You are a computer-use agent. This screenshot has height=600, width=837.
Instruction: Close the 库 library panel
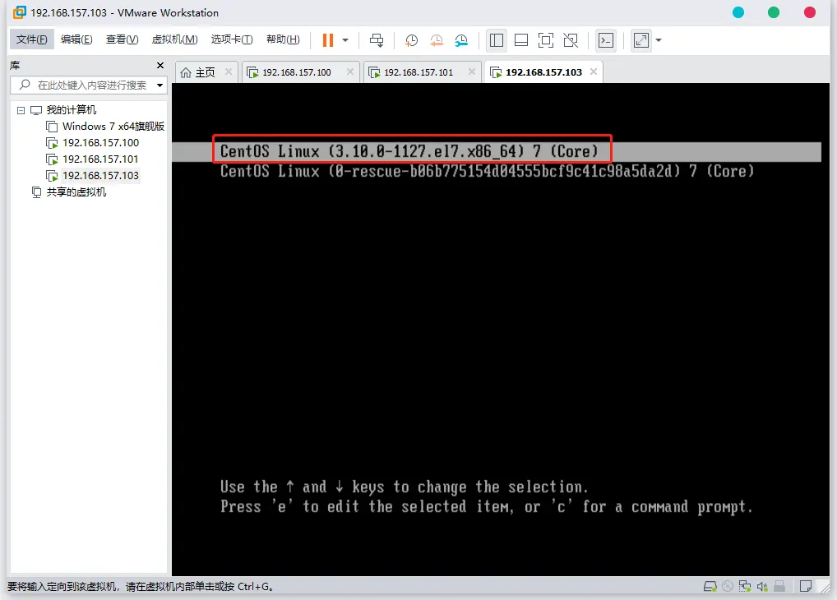(x=160, y=65)
